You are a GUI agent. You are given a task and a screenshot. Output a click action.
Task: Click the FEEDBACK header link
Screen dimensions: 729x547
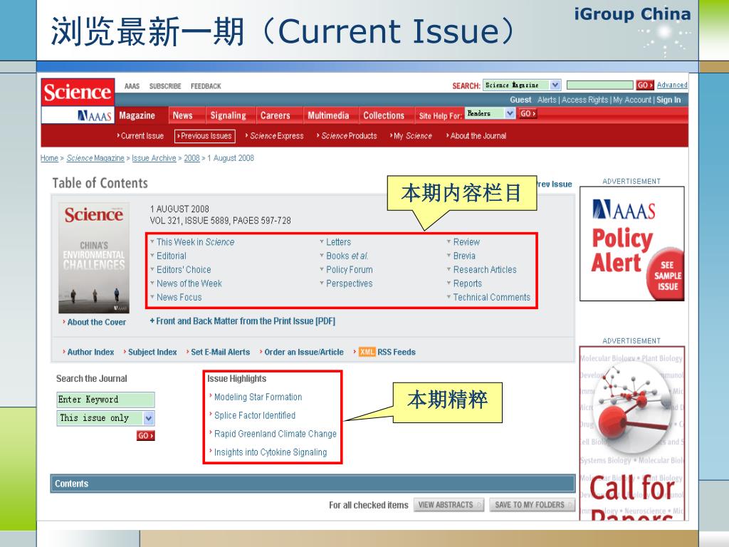point(206,86)
